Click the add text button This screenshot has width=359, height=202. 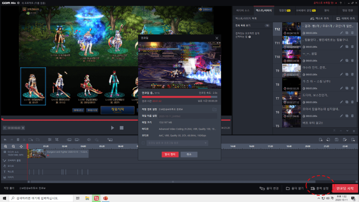(319, 18)
